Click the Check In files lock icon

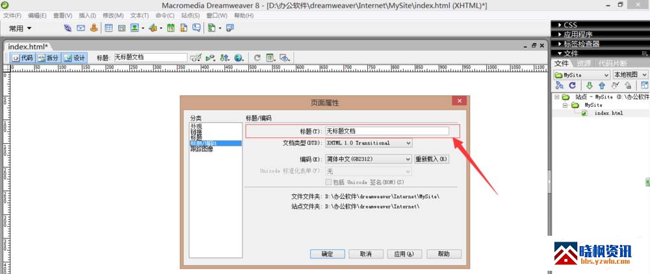[x=628, y=86]
